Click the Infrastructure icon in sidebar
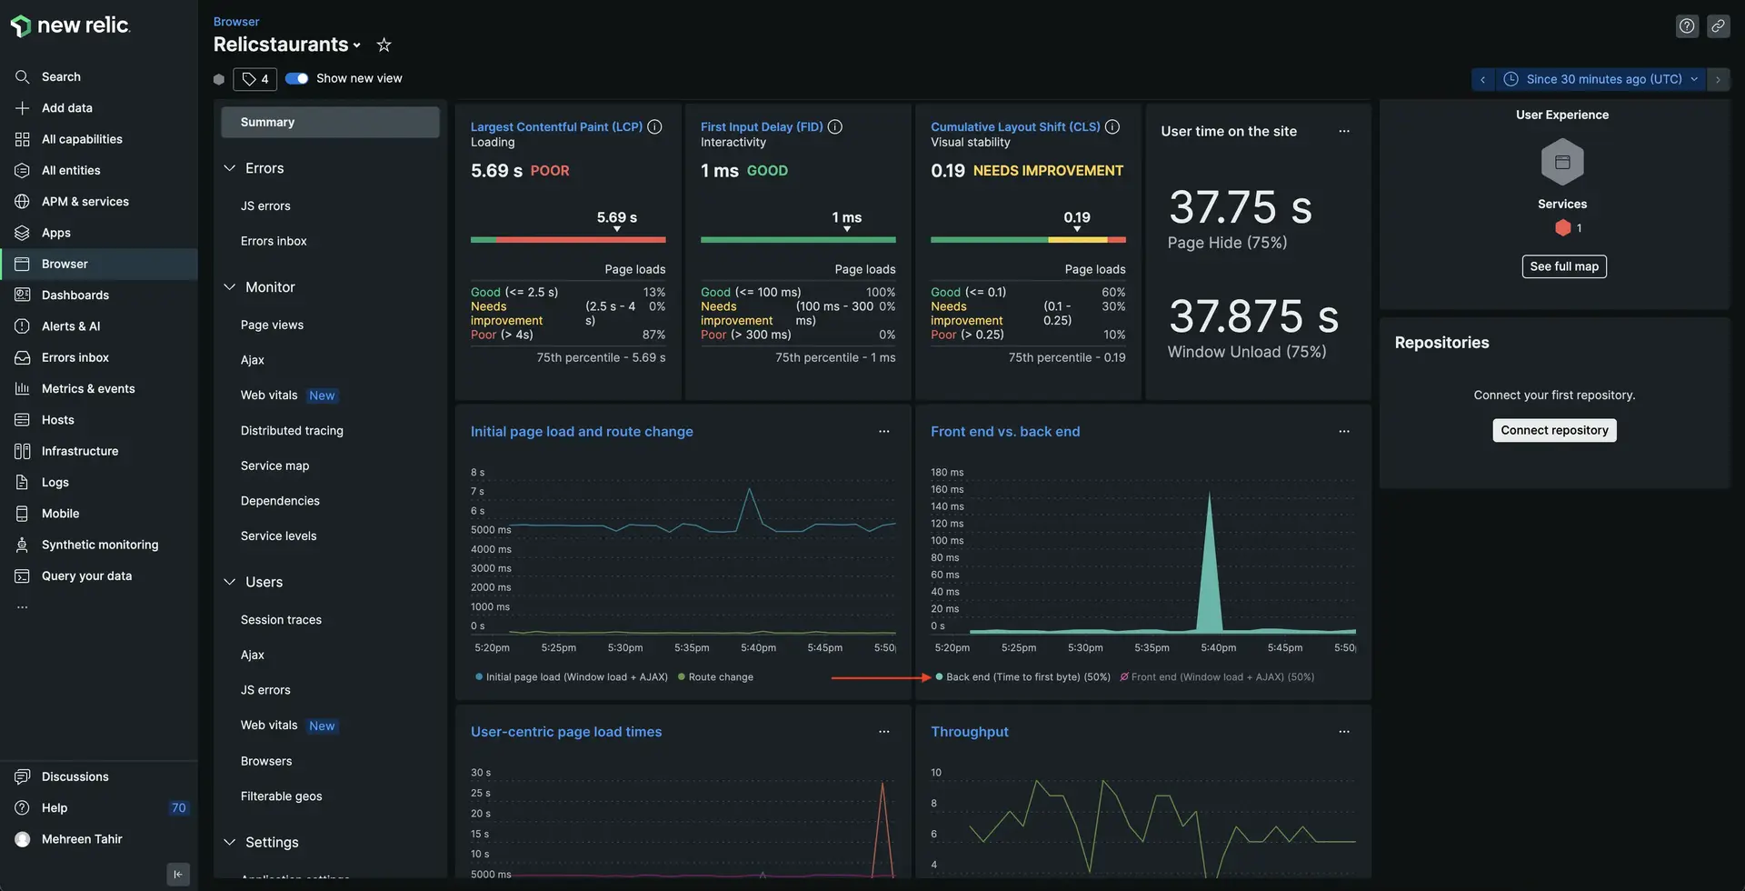Screen dimensions: 1745x891 pos(23,451)
